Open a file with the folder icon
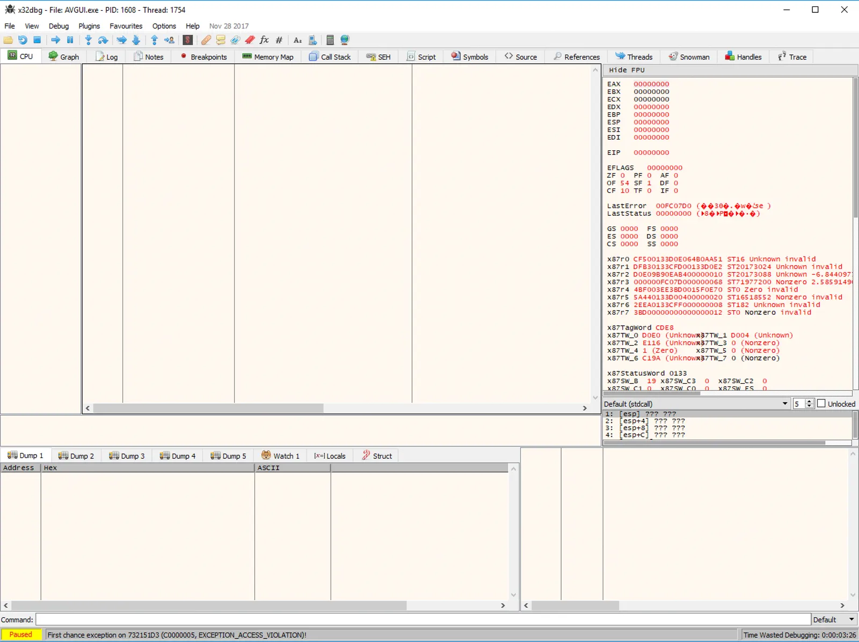 (8, 40)
